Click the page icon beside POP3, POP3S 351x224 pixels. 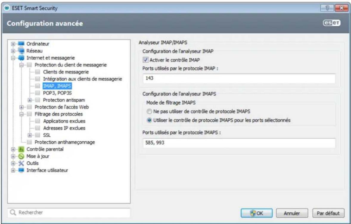(x=38, y=93)
